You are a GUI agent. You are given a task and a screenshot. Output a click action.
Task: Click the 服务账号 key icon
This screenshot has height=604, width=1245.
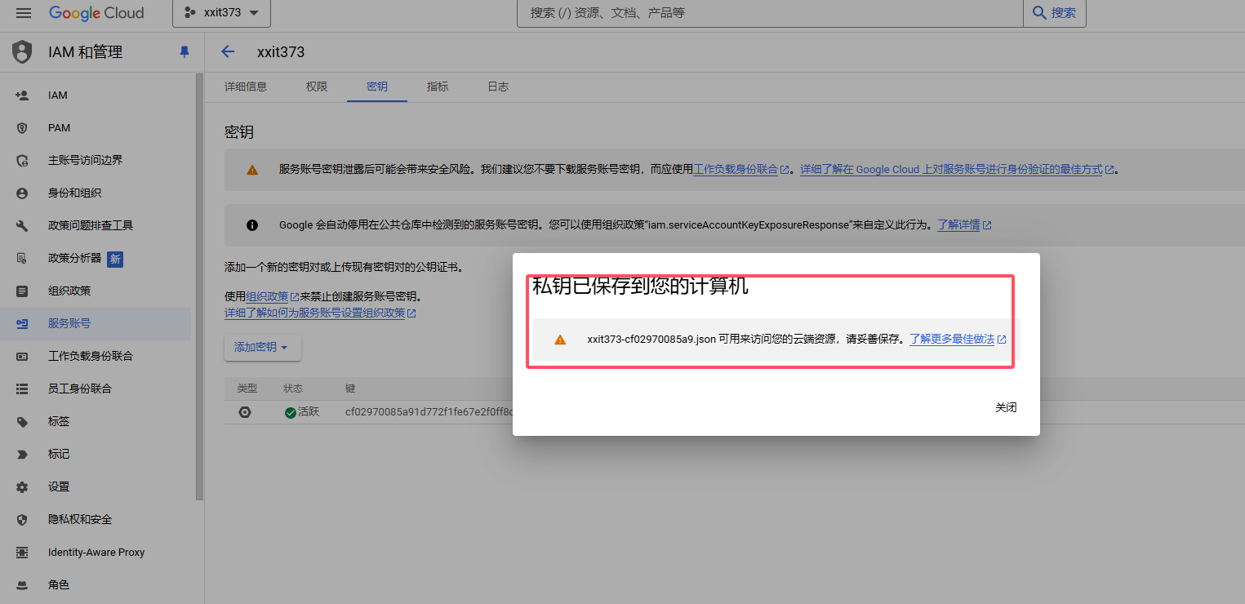click(x=22, y=324)
